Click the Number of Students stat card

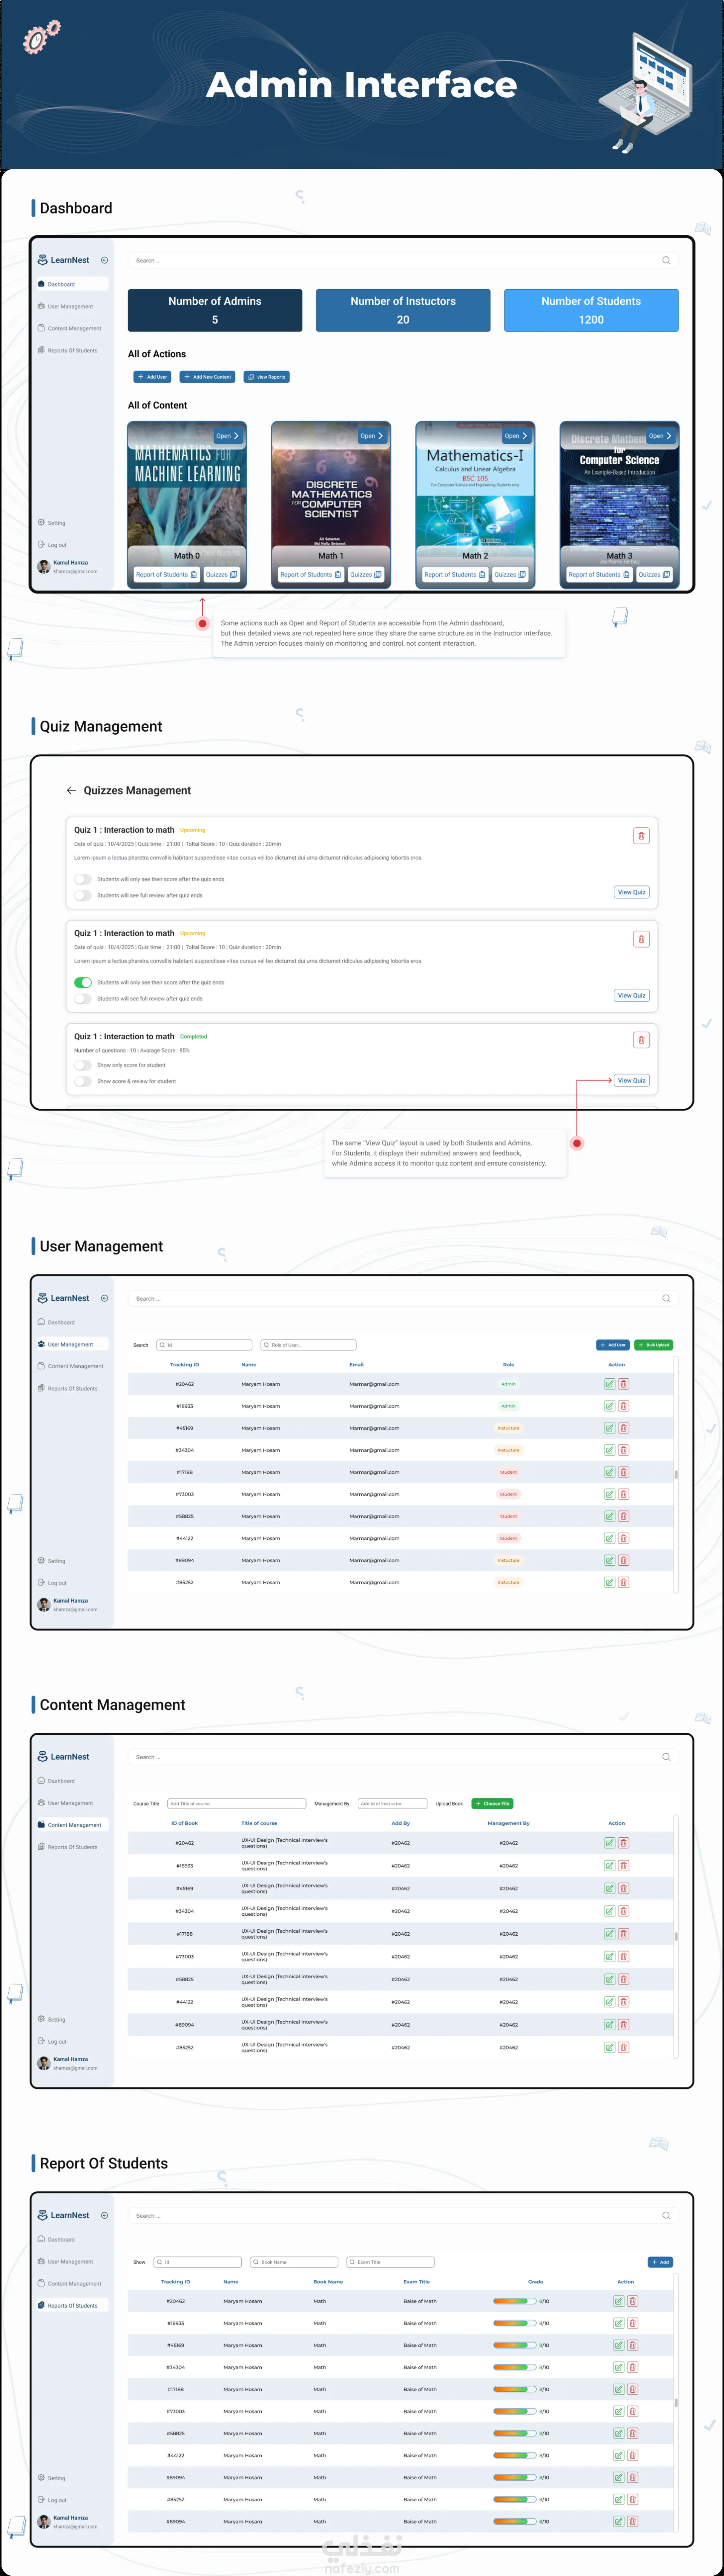point(591,310)
